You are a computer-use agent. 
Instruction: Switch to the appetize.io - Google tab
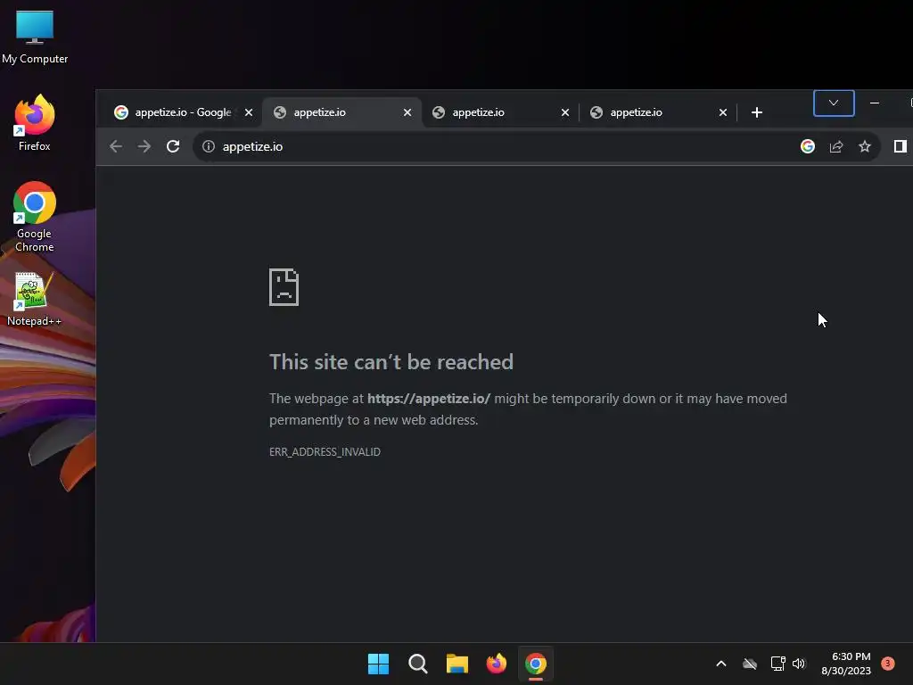click(184, 112)
